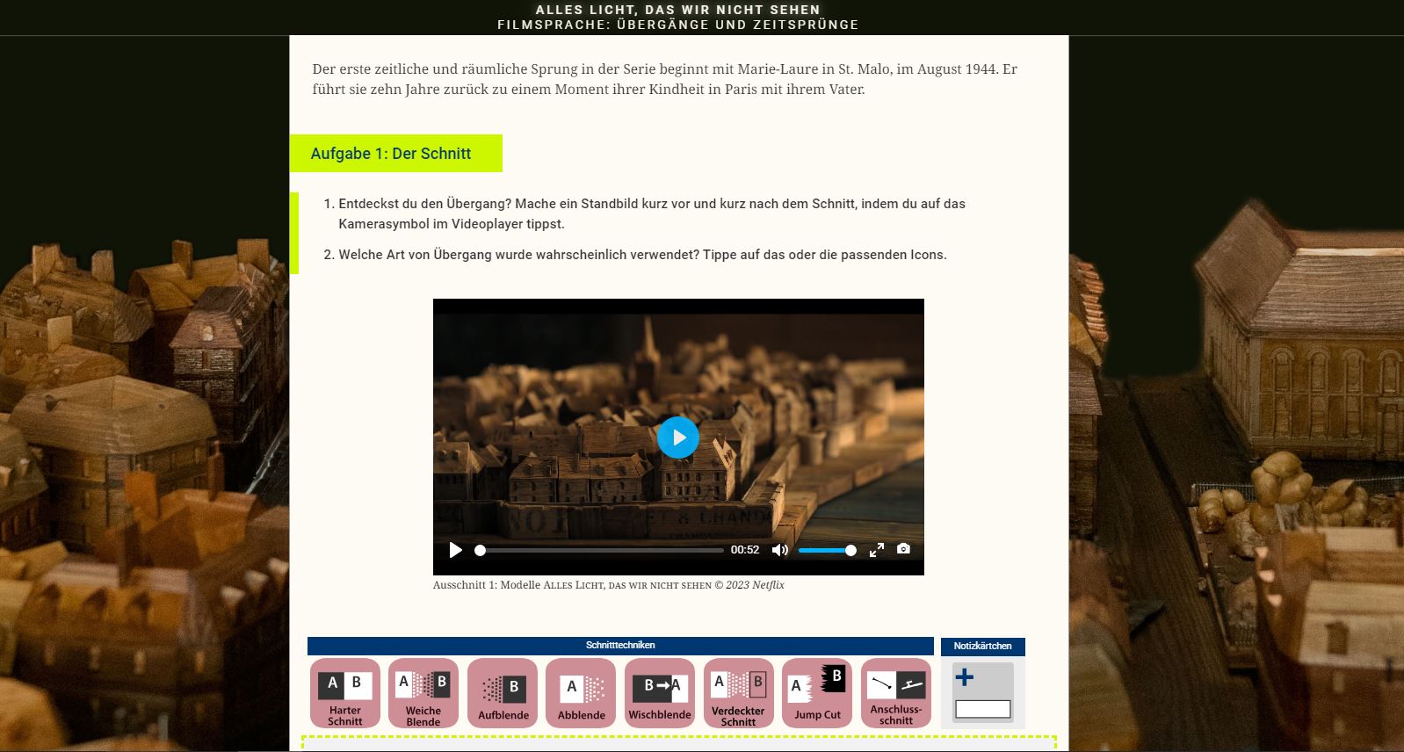Select the Harter Schnitt icon
The width and height of the screenshot is (1404, 752).
click(345, 693)
